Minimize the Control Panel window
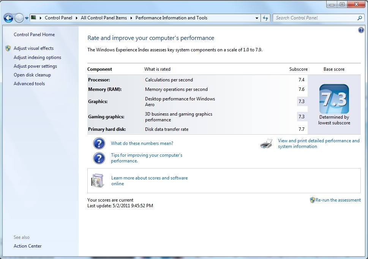 332,5
